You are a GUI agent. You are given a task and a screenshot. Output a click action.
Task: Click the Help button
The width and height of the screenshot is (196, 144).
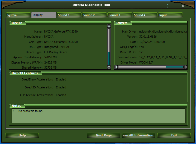pos(22,135)
